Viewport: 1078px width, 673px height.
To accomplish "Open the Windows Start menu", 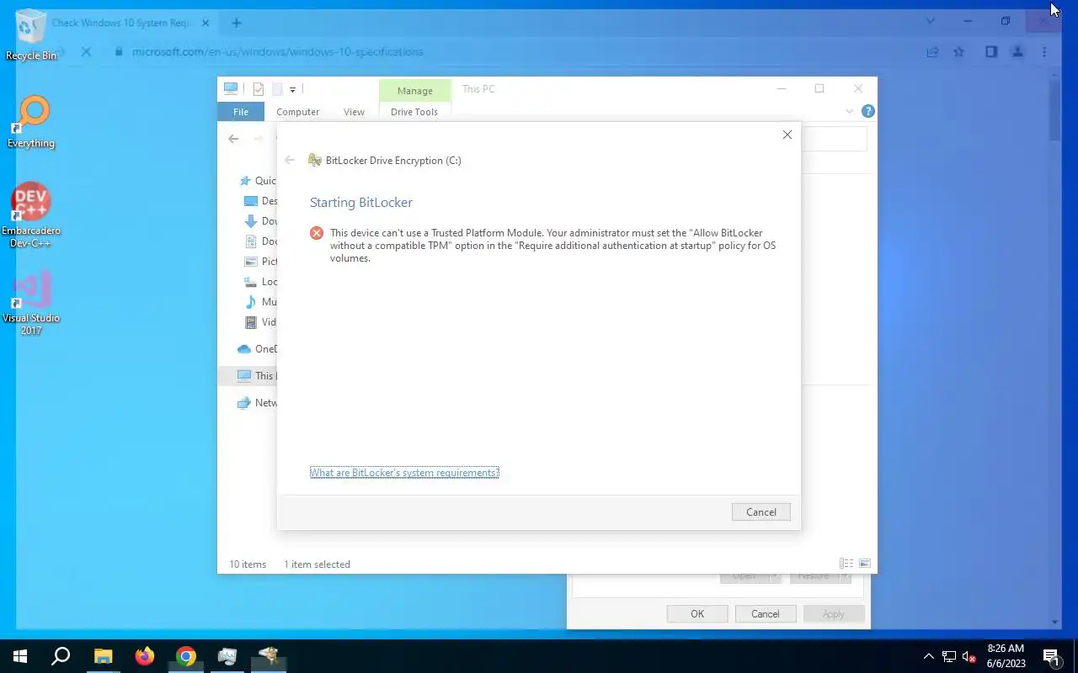I will 20,656.
